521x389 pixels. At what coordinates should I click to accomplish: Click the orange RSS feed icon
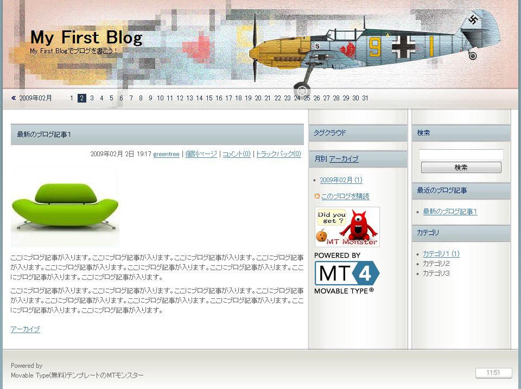[x=317, y=196]
